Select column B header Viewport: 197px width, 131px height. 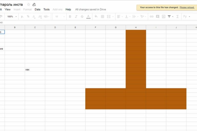coord(15,27)
